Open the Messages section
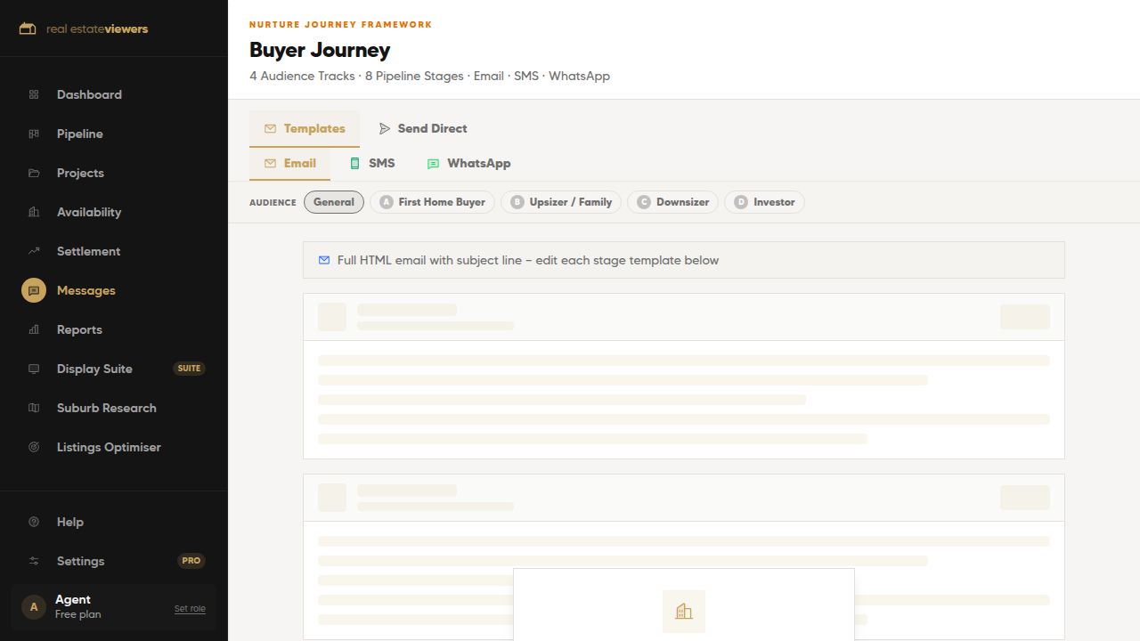 coord(114,290)
